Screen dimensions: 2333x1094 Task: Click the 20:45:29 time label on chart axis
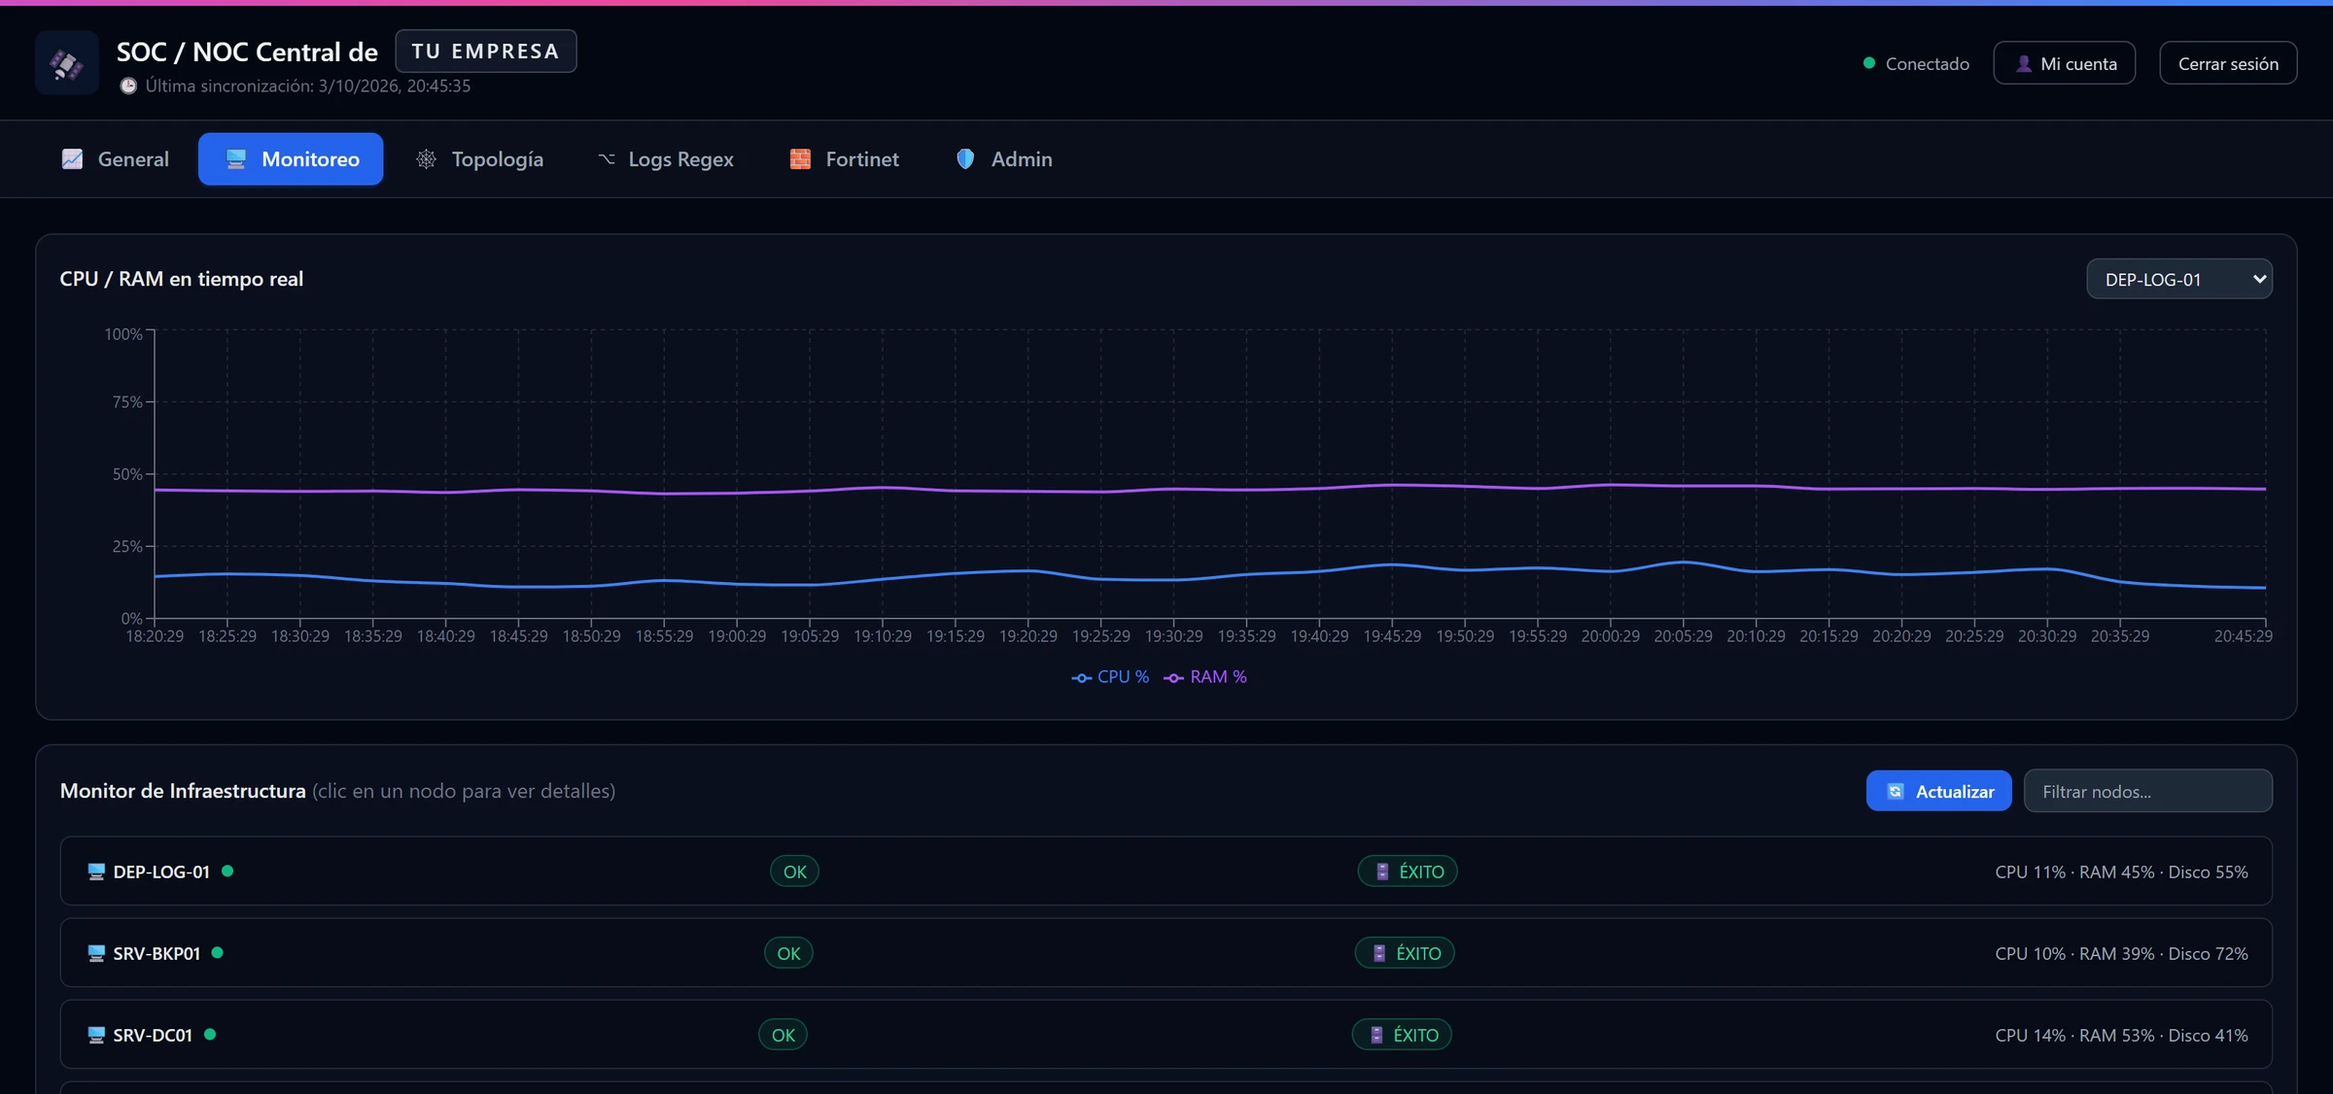(2243, 636)
